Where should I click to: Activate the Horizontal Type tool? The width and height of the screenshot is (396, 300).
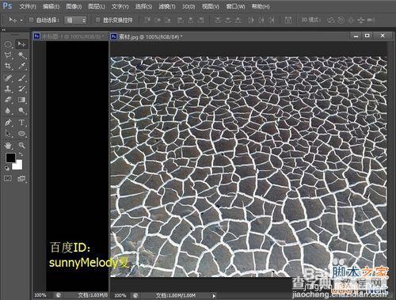click(x=21, y=123)
